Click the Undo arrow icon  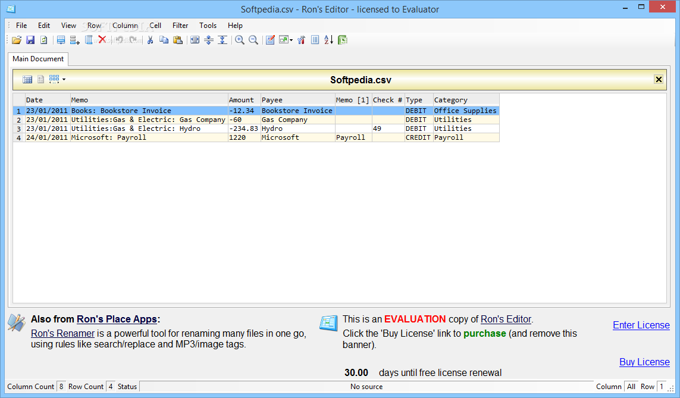pyautogui.click(x=118, y=40)
